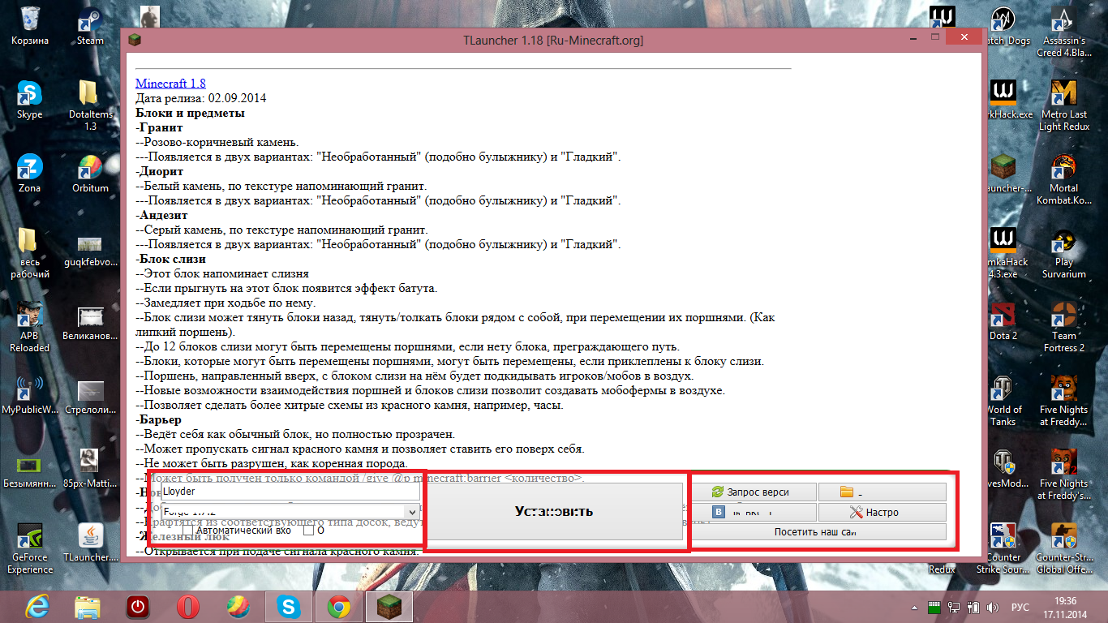
Task: Tick the checkbox labeled О
Action: (308, 531)
